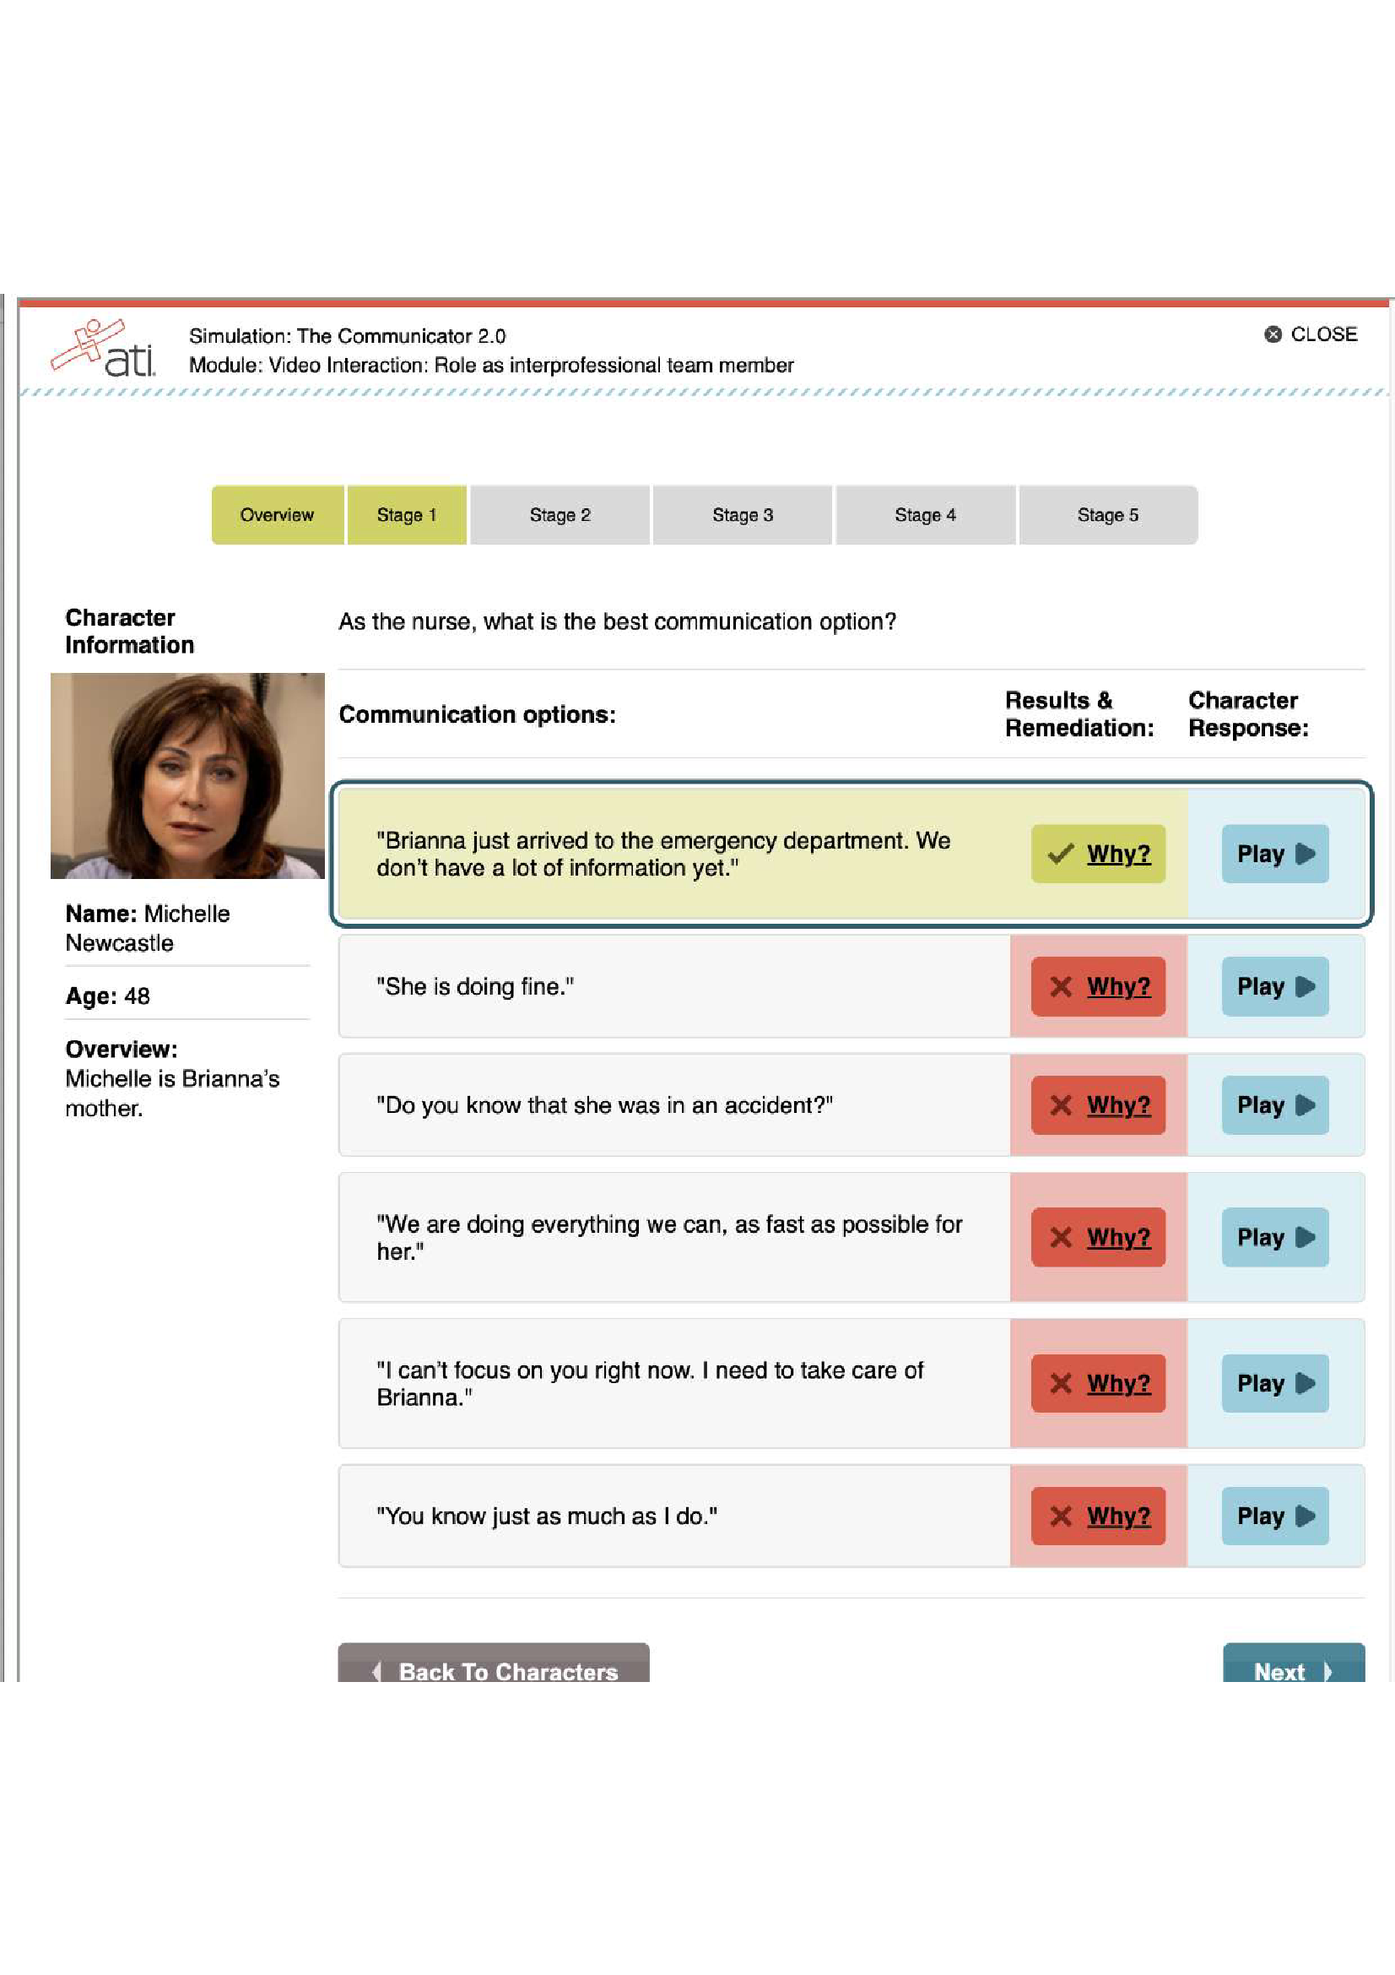Play response for "Do you know" accident option
Viewport: 1395px width, 1975px height.
1274,1104
